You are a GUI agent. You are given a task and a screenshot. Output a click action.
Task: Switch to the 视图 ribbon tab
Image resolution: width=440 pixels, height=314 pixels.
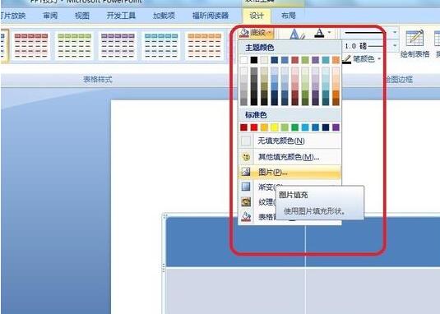82,16
